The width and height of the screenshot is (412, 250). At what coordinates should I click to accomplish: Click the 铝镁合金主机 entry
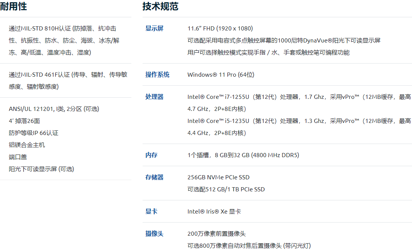coord(27,145)
